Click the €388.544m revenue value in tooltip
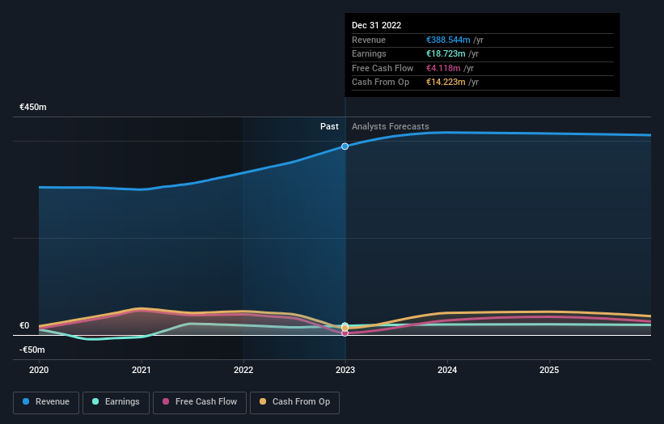The width and height of the screenshot is (664, 424). [x=448, y=40]
